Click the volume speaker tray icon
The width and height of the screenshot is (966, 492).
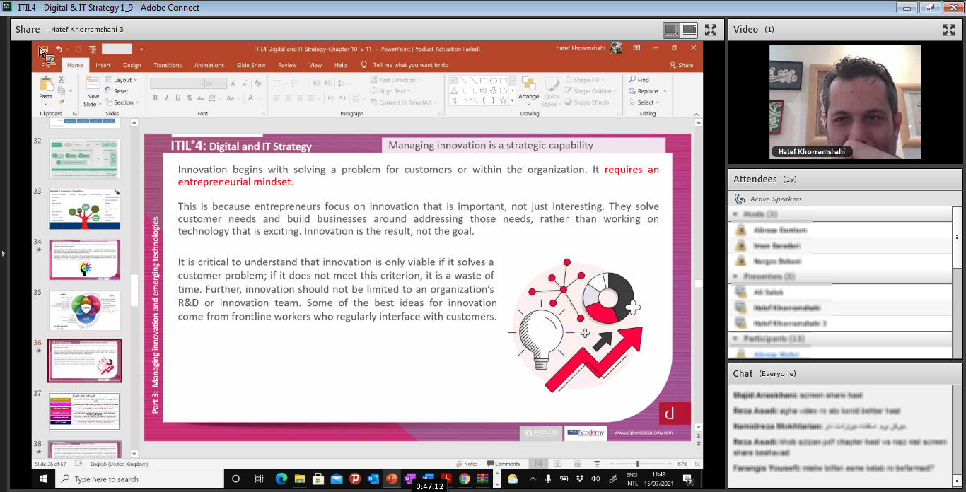(x=595, y=479)
